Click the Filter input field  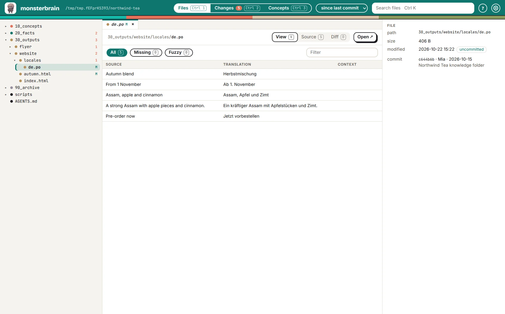tap(342, 53)
